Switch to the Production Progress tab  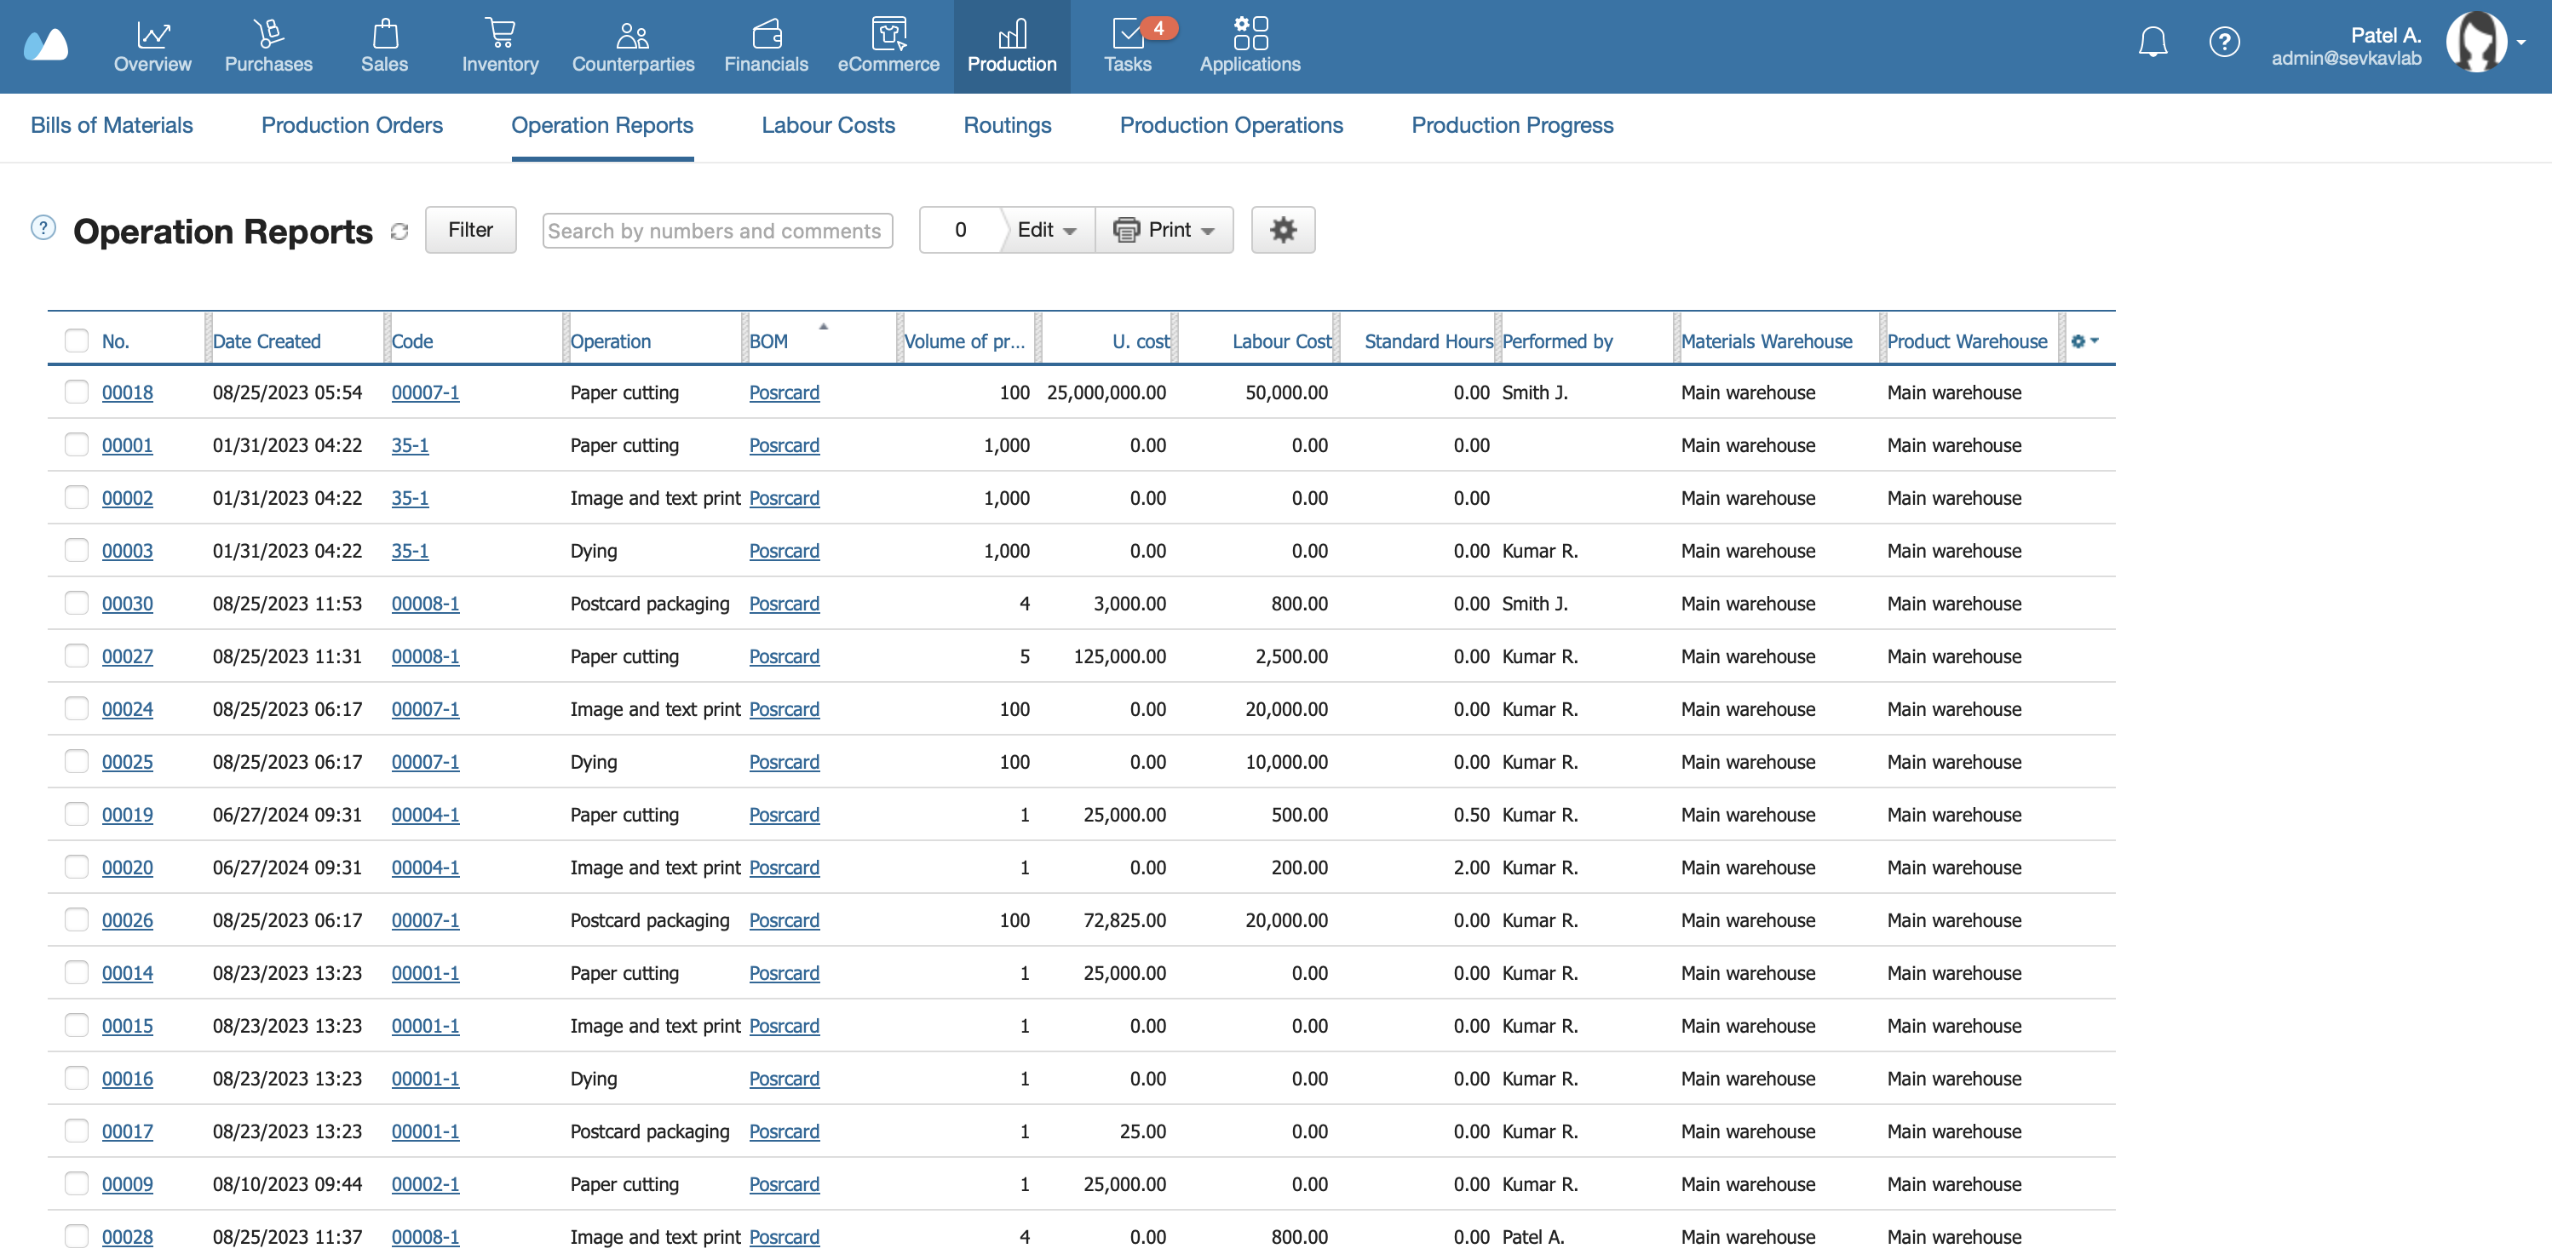pos(1512,126)
